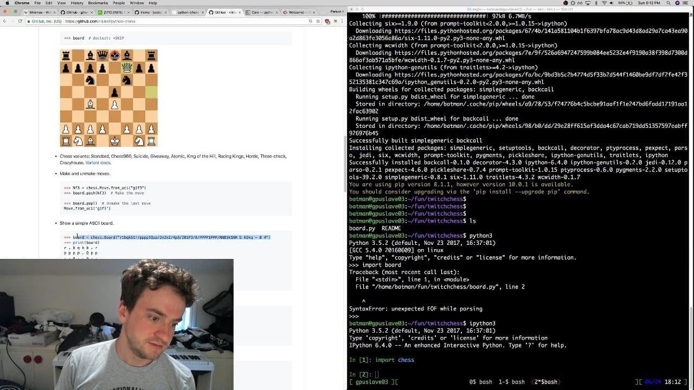The image size is (694, 390).
Task: Open the Person profile dropdown in Chrome
Action: tap(337, 11)
